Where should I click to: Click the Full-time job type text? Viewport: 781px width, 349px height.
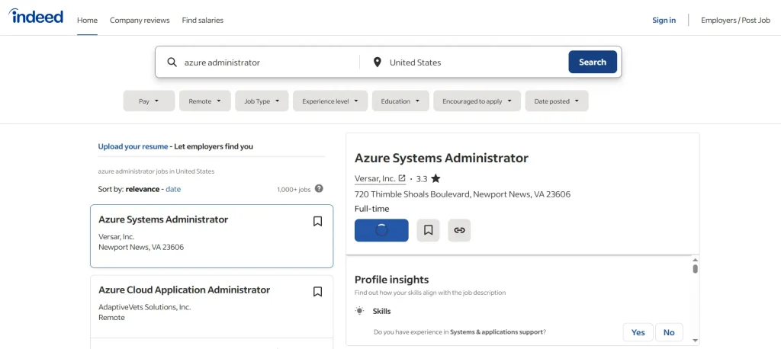pos(372,209)
